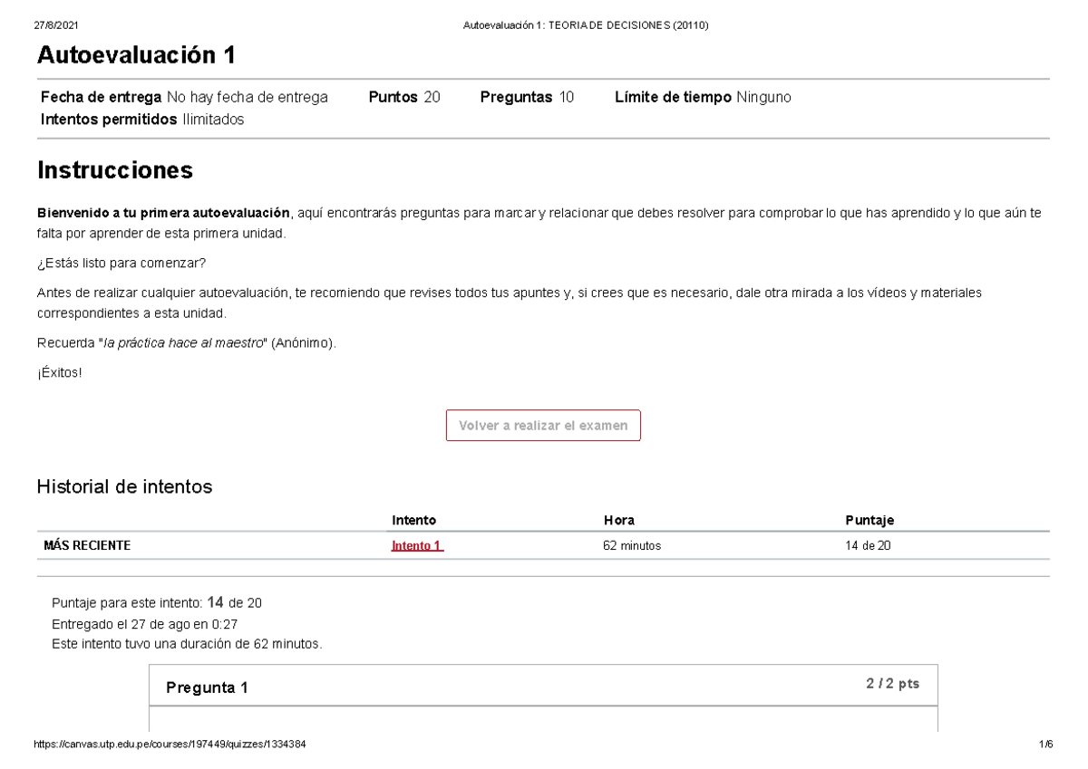Select the MÁS RECIENTE row label
Image resolution: width=1088 pixels, height=769 pixels.
tap(87, 546)
